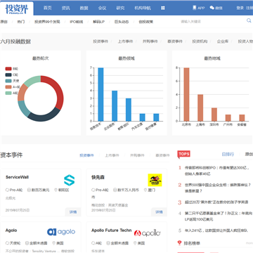Open rank 5 headline 年入241亿
The image size is (253, 253).
coord(216,231)
